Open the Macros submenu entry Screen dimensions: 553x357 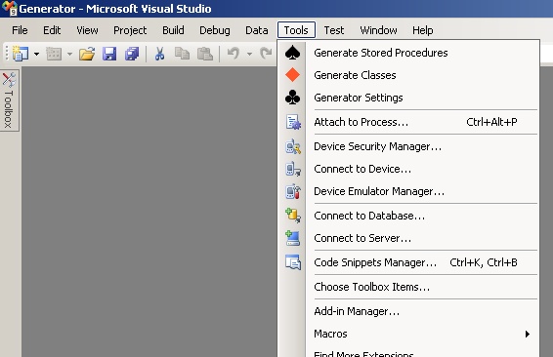coord(408,334)
